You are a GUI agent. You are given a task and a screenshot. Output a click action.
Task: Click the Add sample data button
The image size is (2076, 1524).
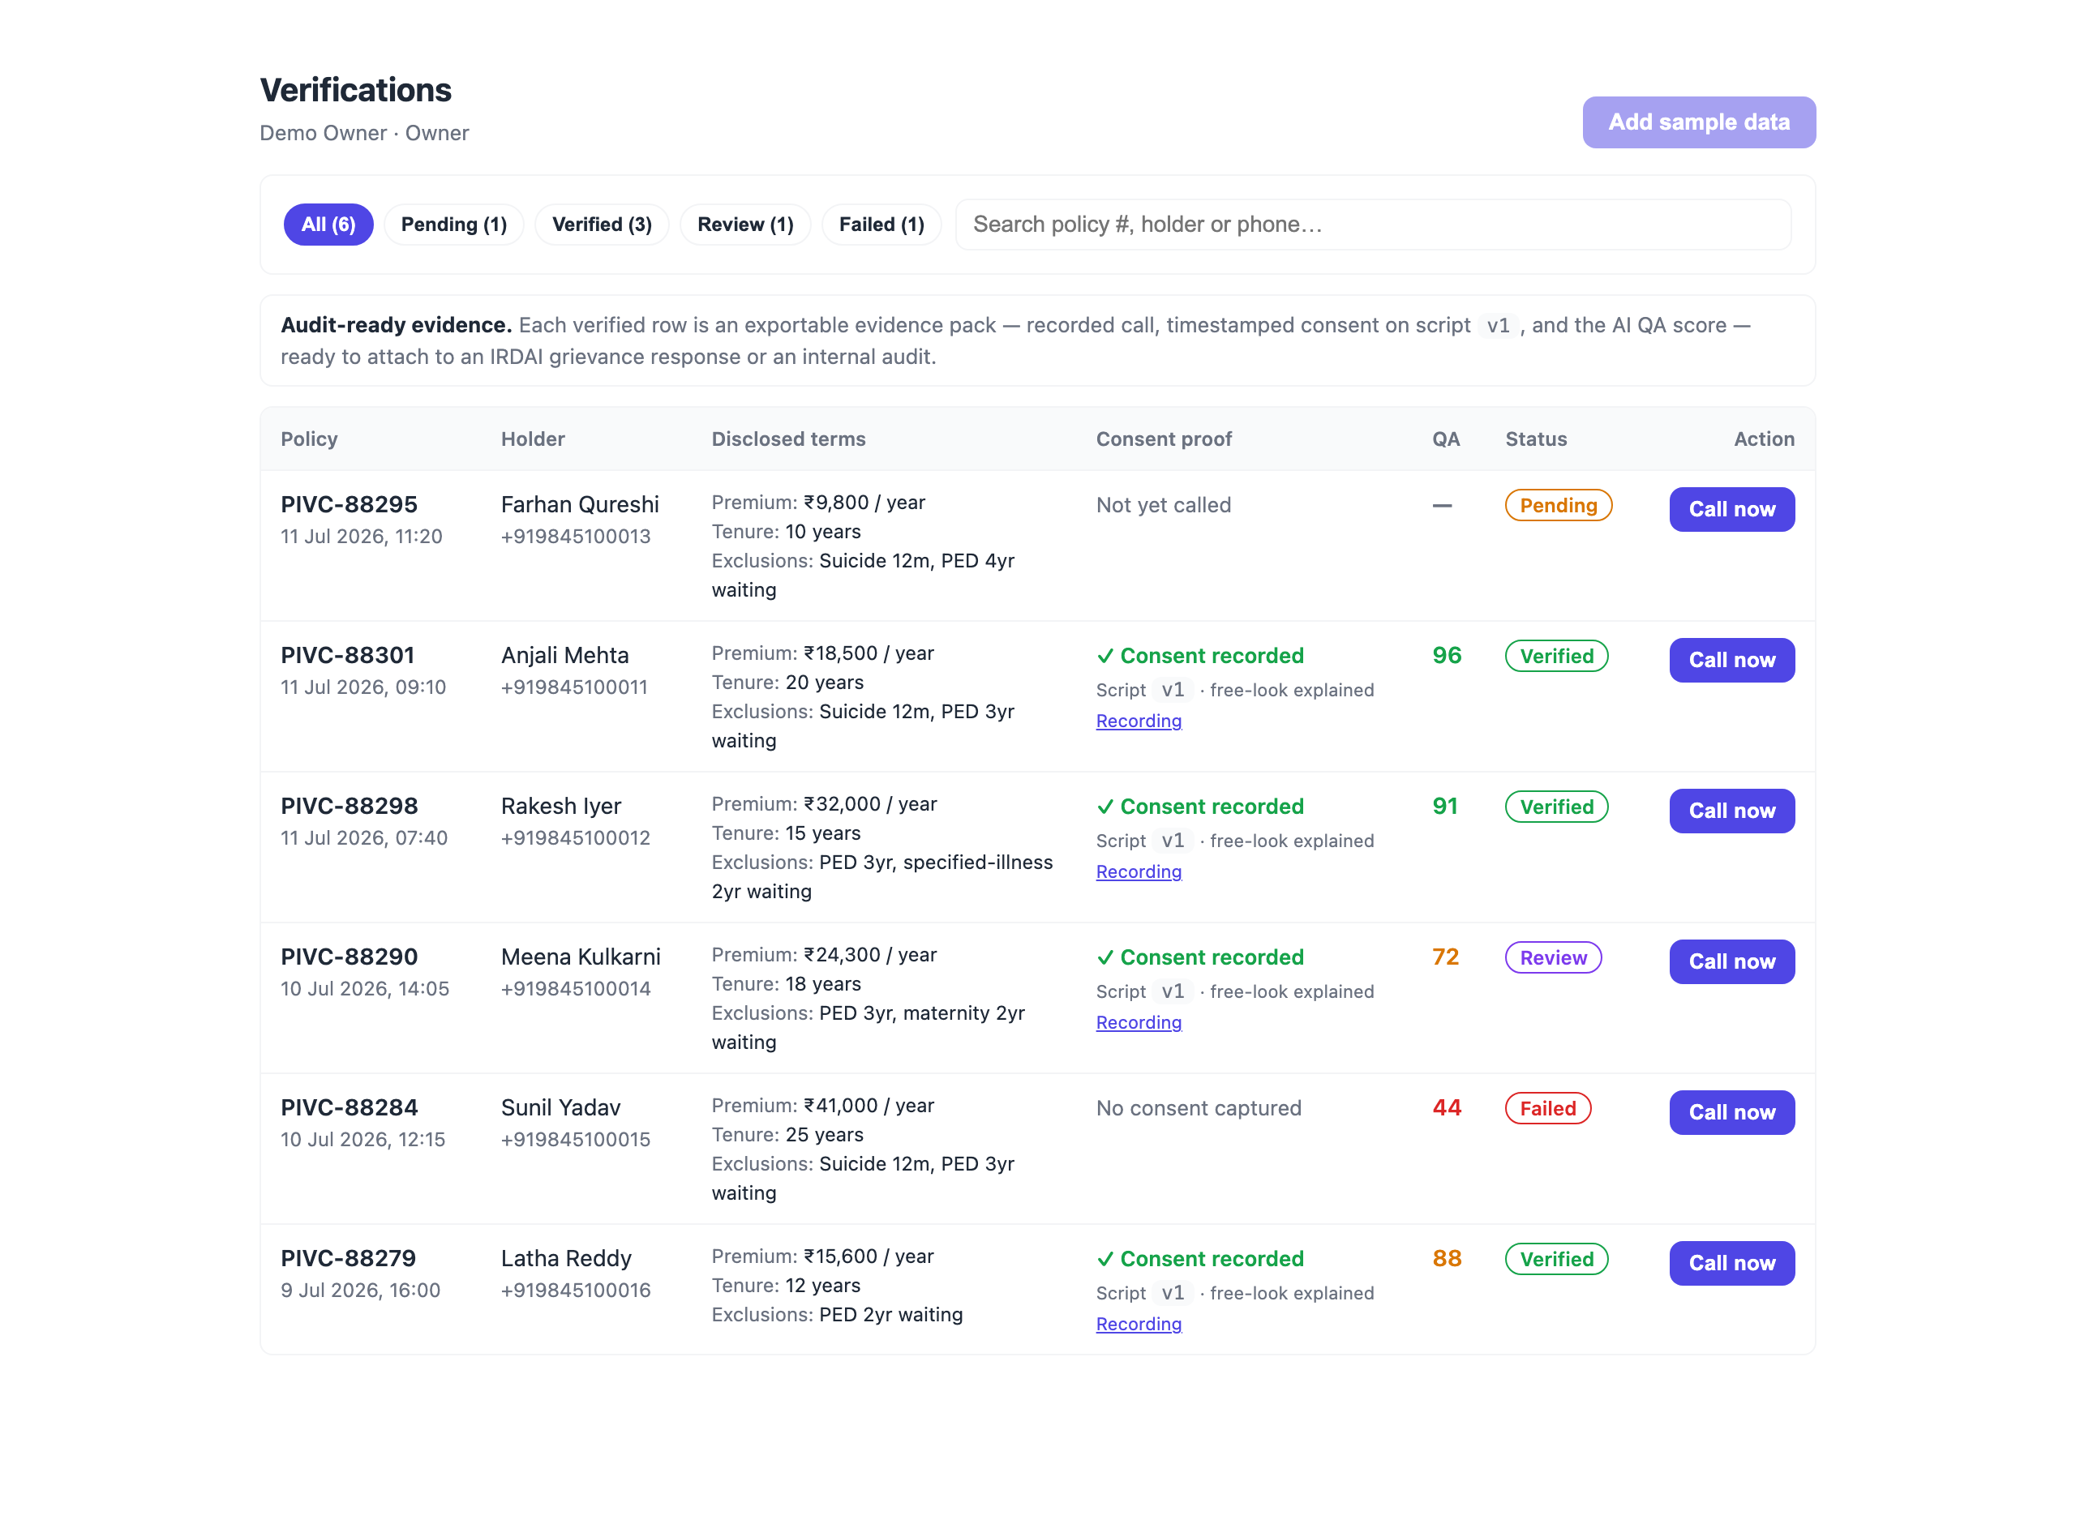(x=1698, y=122)
